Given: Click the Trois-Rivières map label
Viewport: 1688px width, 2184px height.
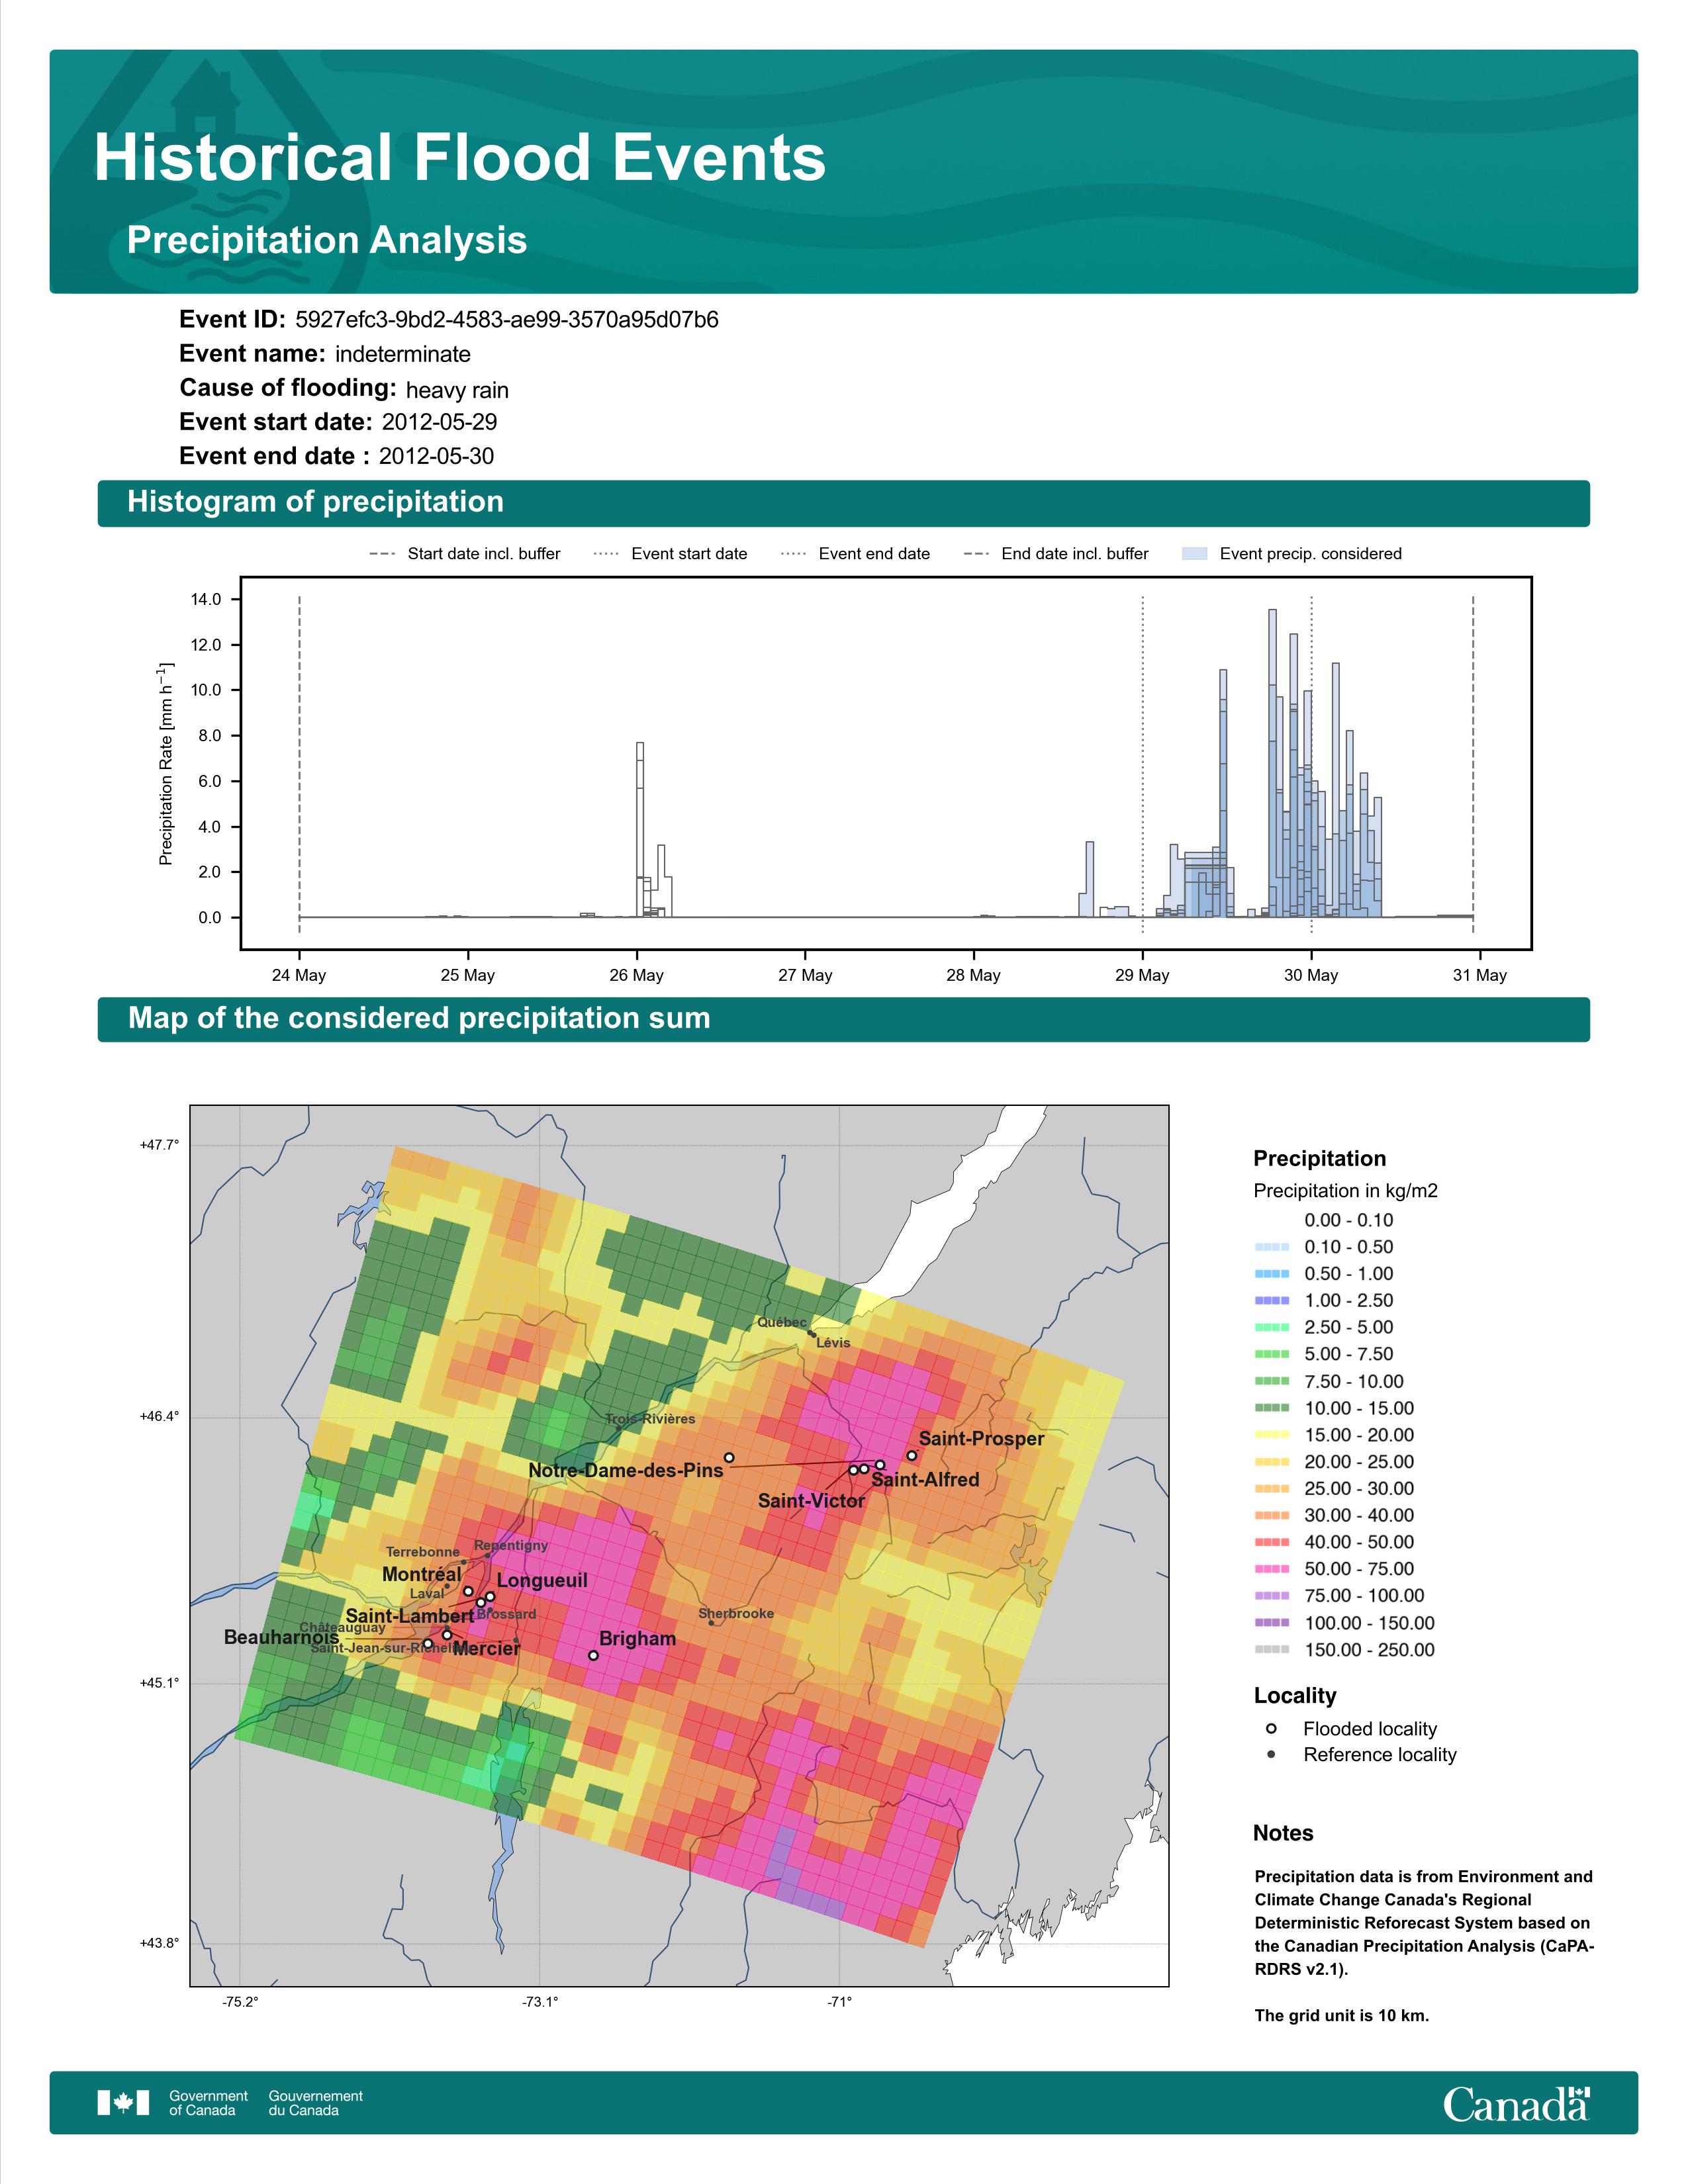Looking at the screenshot, I should [x=650, y=1419].
